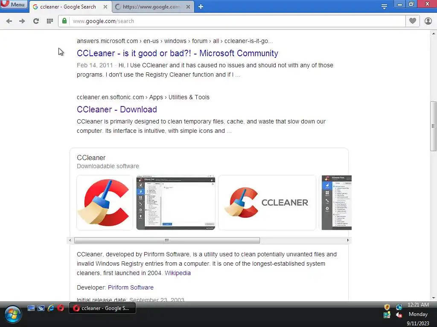Click the muted volume tray icon
Image resolution: width=437 pixels, height=327 pixels.
(399, 315)
